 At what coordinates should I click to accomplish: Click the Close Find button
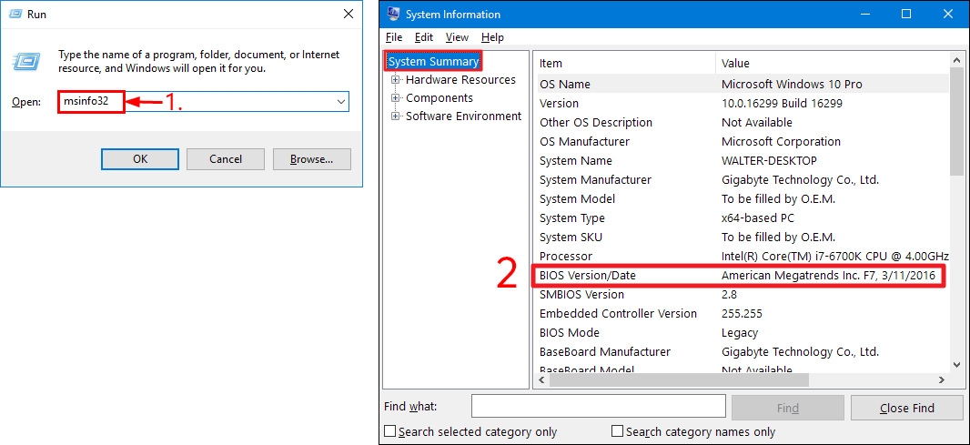click(907, 408)
